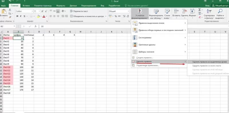
Task: Click Объединить и поместить в центре
Action: coord(87,16)
